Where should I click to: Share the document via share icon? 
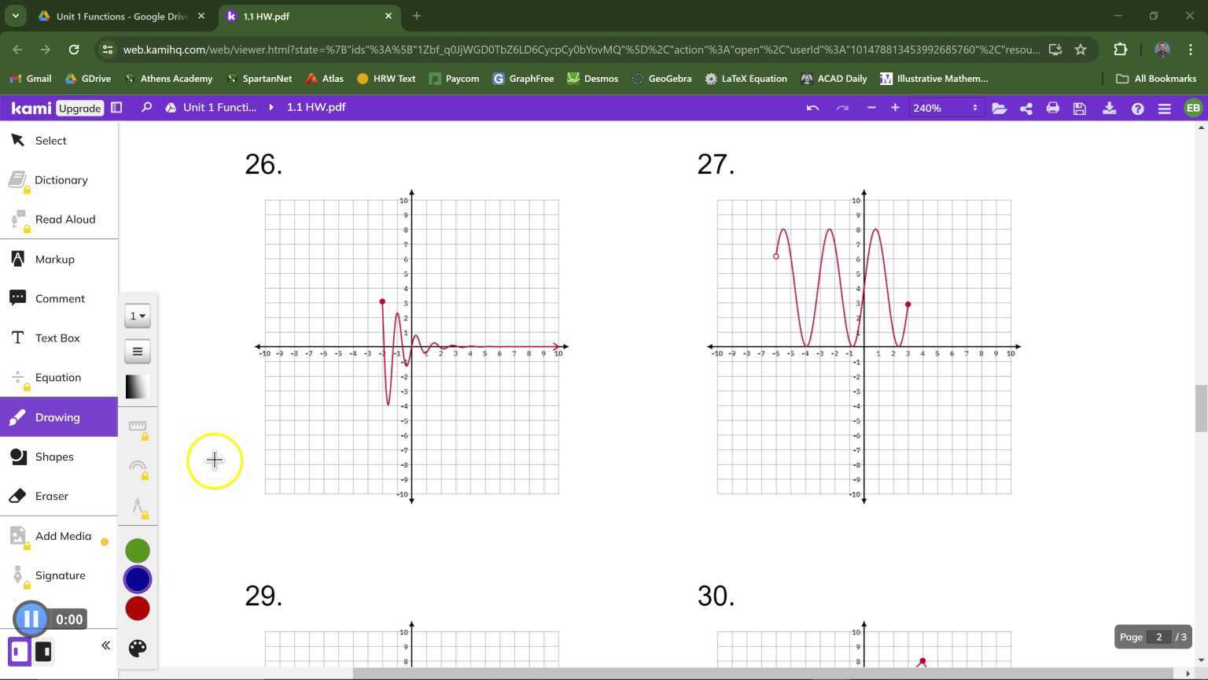(1026, 108)
